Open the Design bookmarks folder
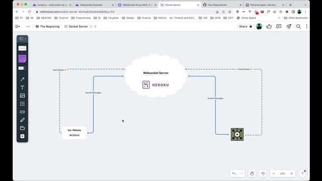 pyautogui.click(x=128, y=18)
